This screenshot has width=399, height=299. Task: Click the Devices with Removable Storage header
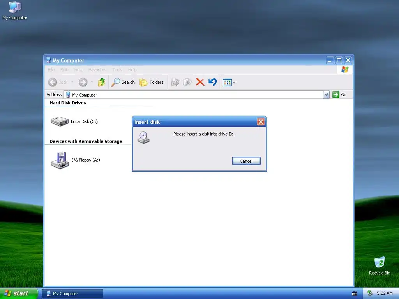tap(86, 141)
